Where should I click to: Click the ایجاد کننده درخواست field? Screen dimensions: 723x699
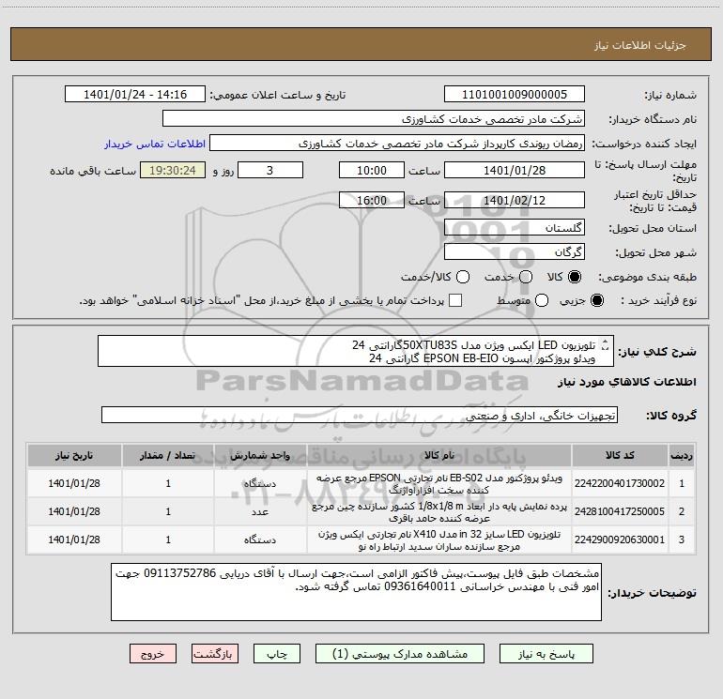coord(397,143)
